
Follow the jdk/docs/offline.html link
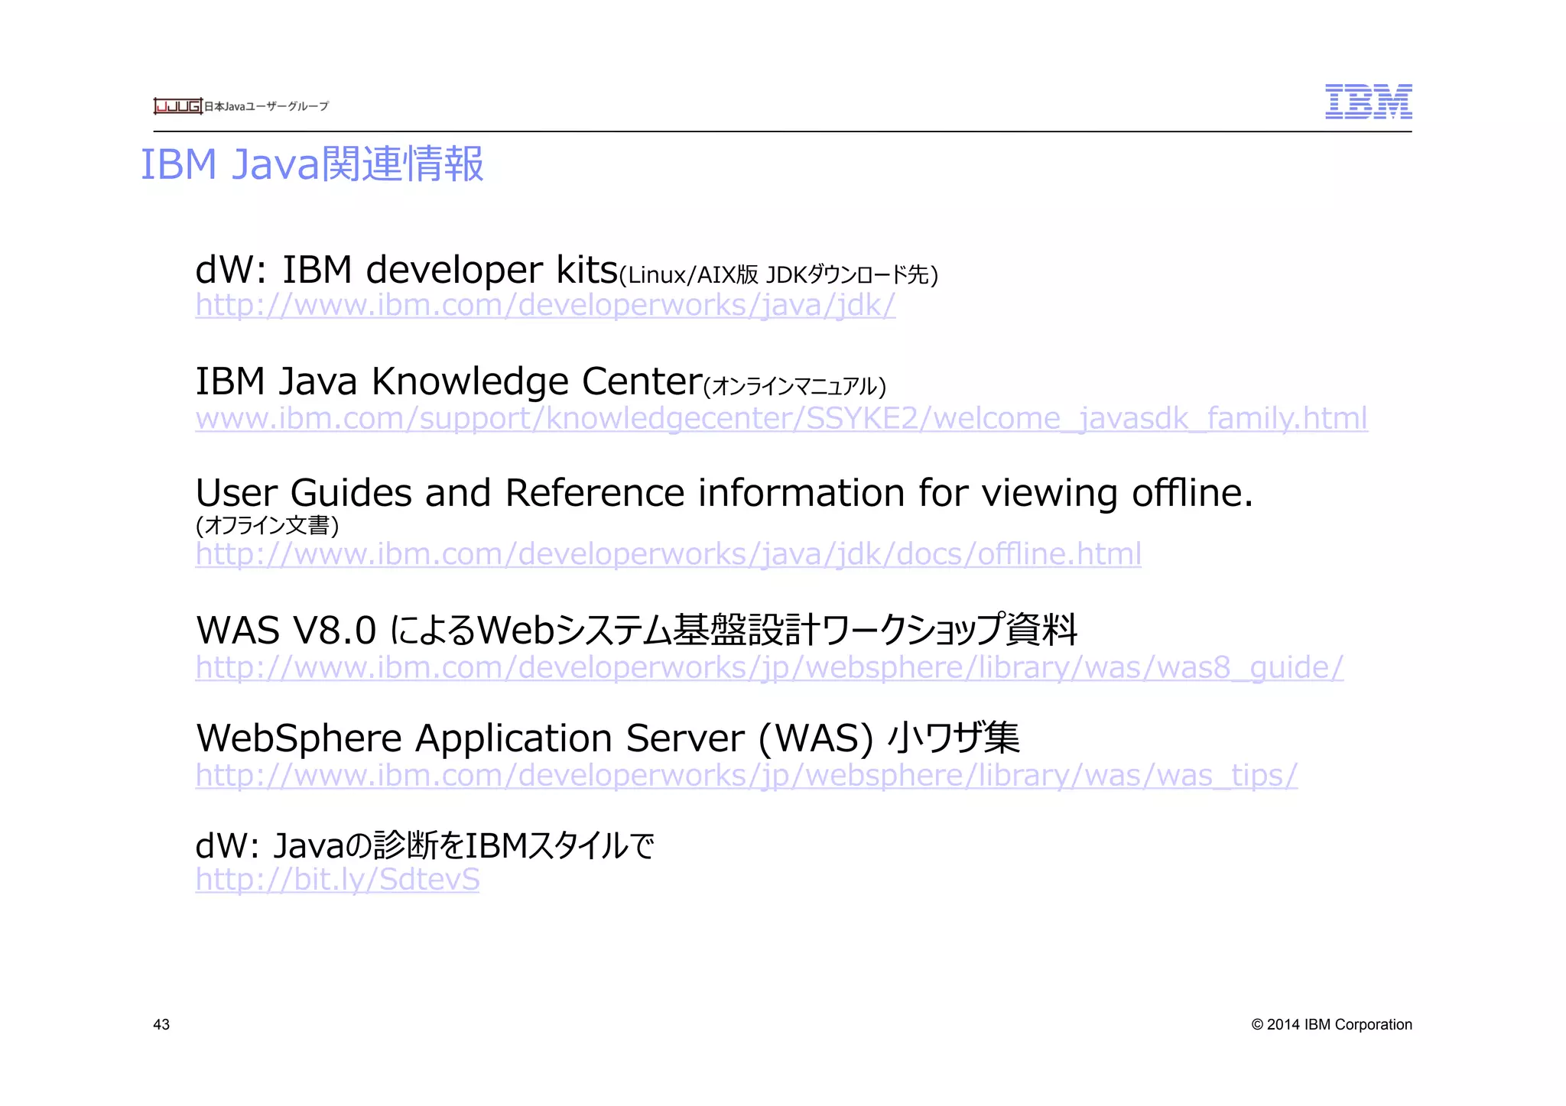[x=668, y=553]
